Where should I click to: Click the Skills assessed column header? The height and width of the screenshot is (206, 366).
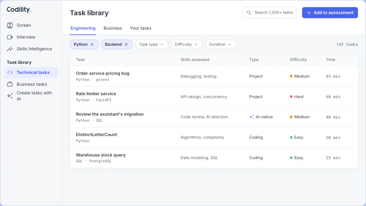point(195,60)
